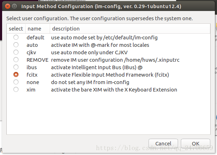This screenshot has width=217, height=155.
Task: Click the 'default' name text
Action: pos(35,38)
